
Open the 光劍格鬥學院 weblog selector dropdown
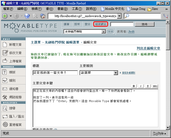[x=103, y=32]
